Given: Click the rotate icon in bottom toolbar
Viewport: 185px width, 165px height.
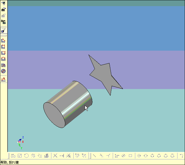Looking at the screenshot, I should click(26, 156).
